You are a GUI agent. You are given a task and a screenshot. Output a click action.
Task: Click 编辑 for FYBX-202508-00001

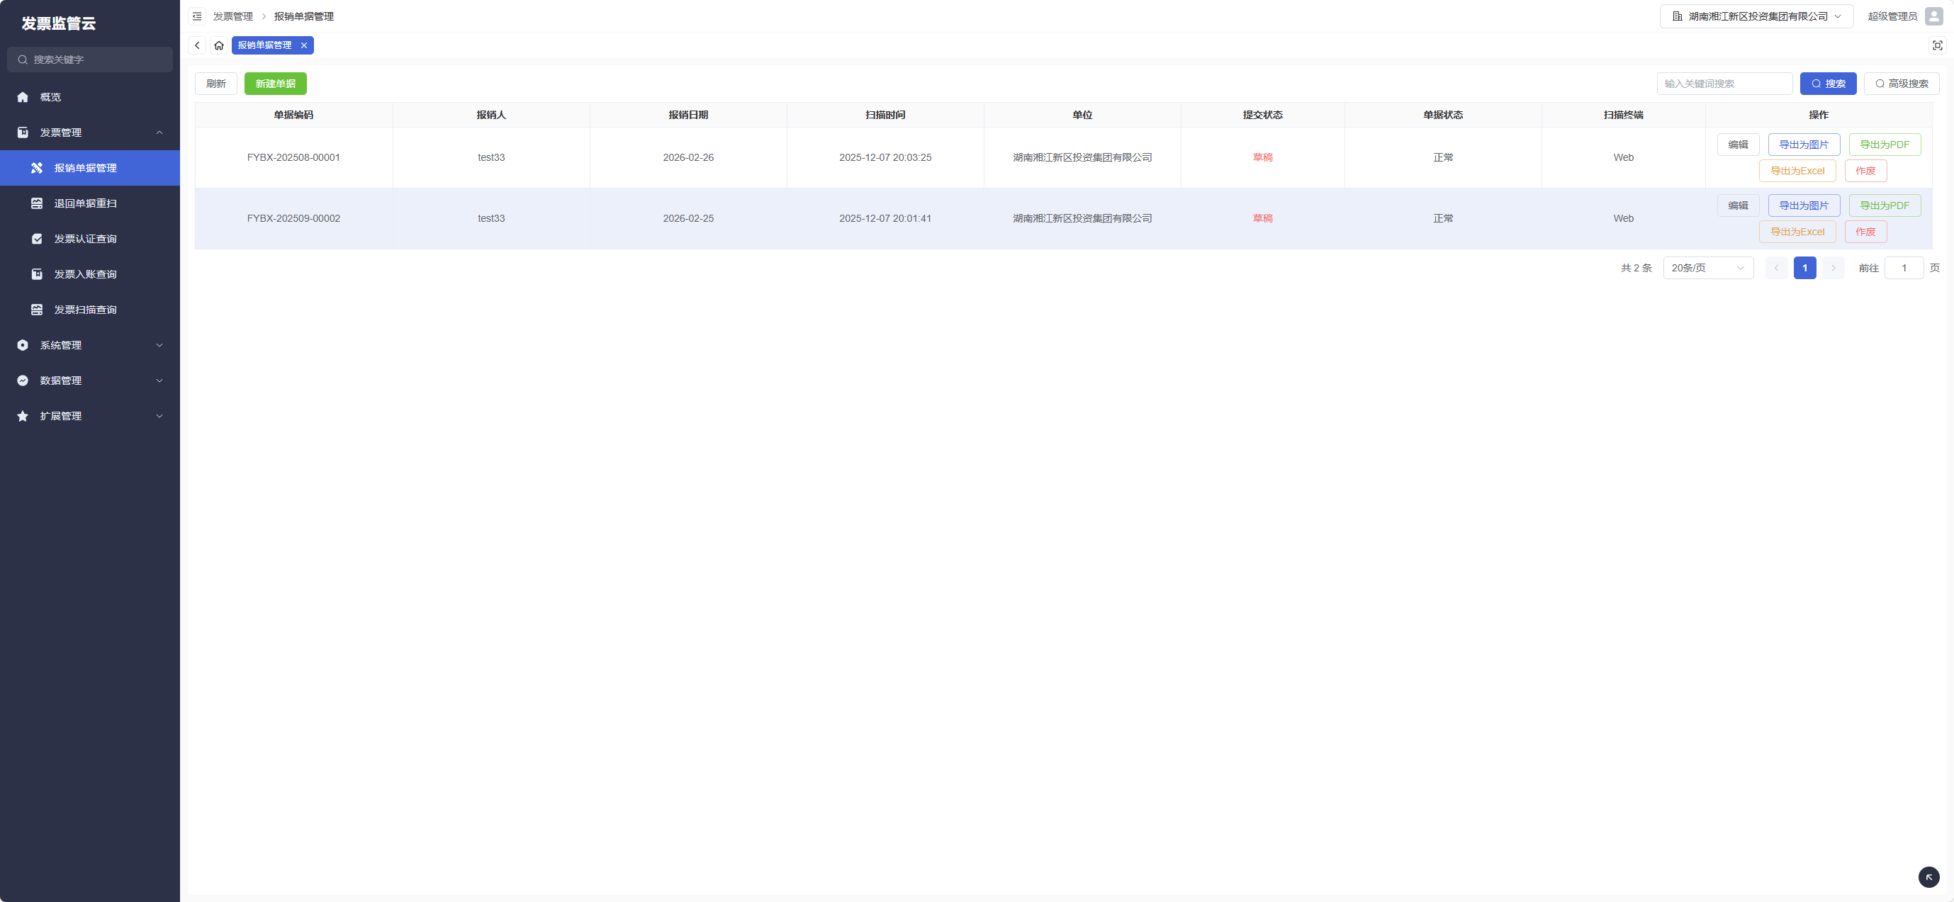click(x=1738, y=145)
